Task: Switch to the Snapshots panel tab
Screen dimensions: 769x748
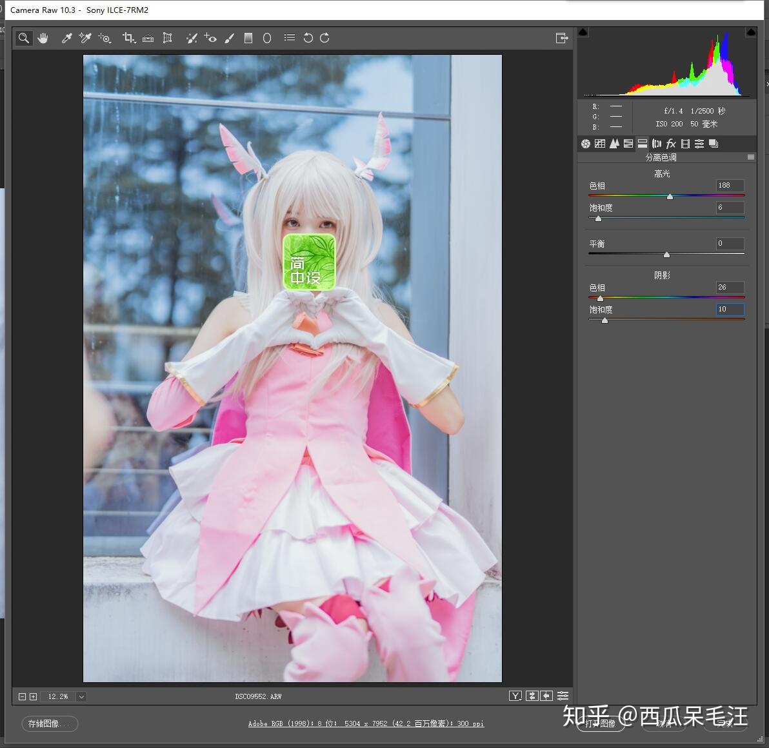Action: 714,144
